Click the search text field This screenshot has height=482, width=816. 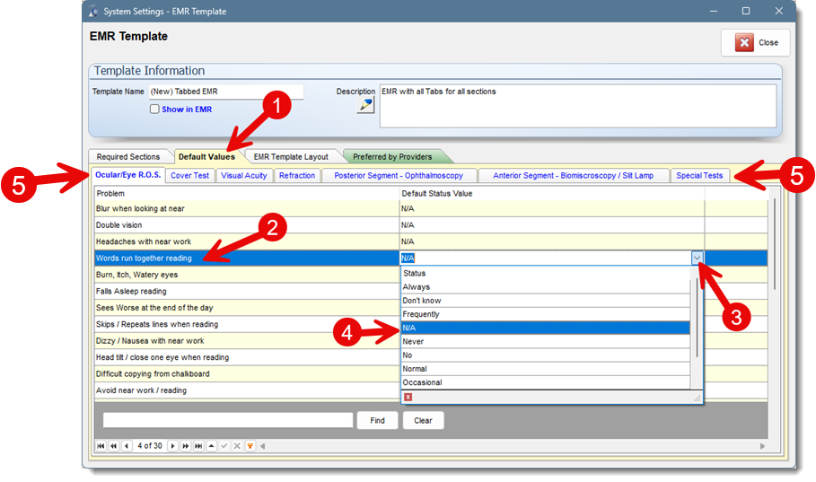[x=228, y=421]
